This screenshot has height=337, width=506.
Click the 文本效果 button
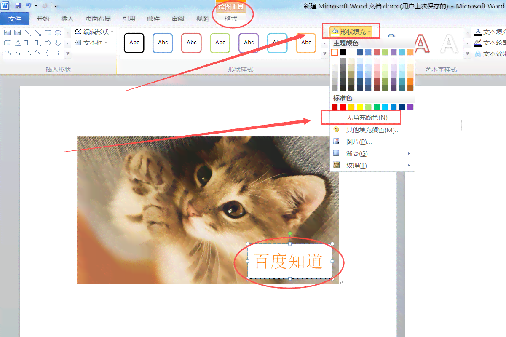(x=490, y=53)
